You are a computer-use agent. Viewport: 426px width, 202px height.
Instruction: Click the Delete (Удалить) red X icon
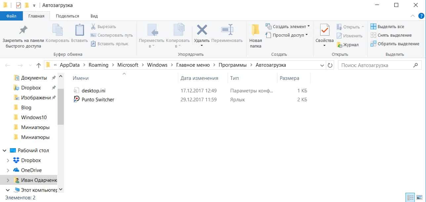[x=202, y=30]
